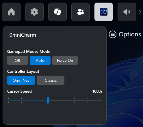Click the OmniCharm panel title
Viewport: 143px width, 127px height.
(x=23, y=35)
